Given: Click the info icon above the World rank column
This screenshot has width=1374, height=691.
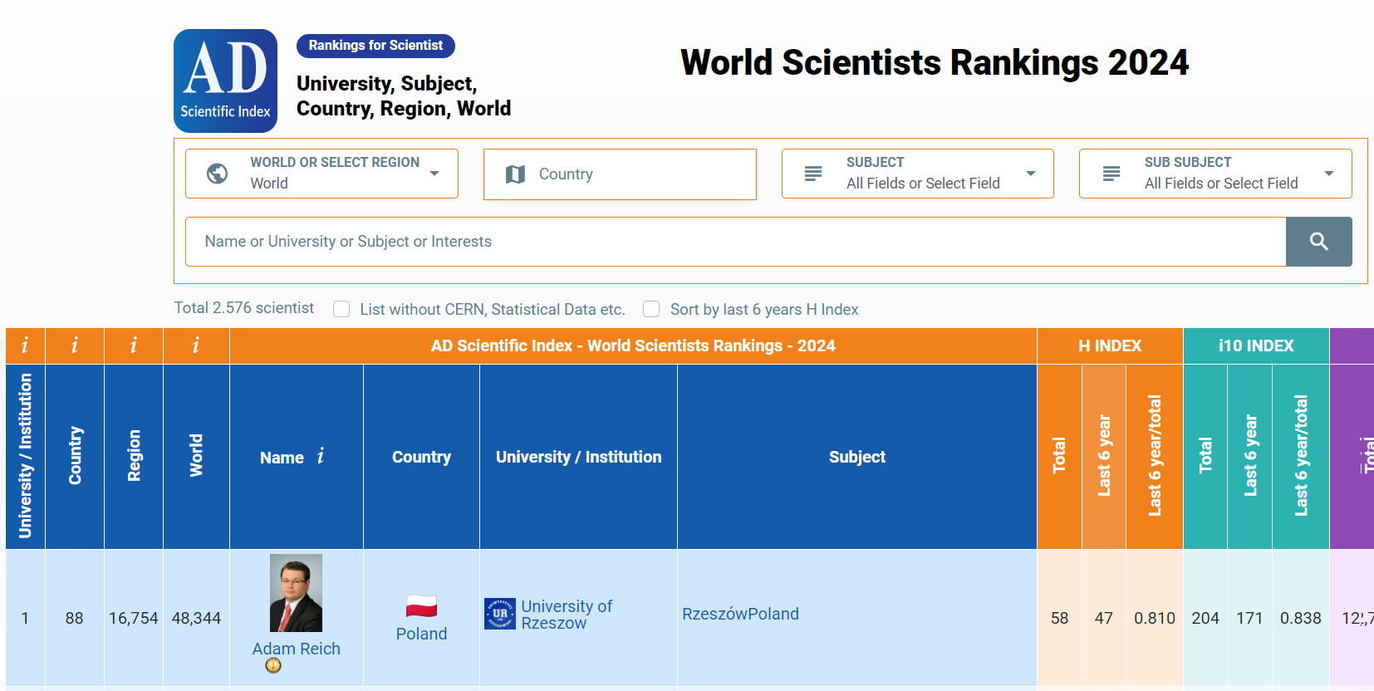Looking at the screenshot, I should [196, 345].
